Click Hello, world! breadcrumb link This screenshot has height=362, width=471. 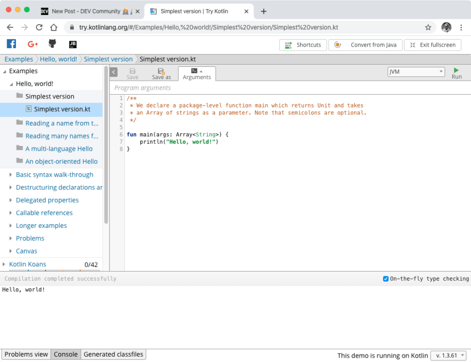(x=58, y=59)
